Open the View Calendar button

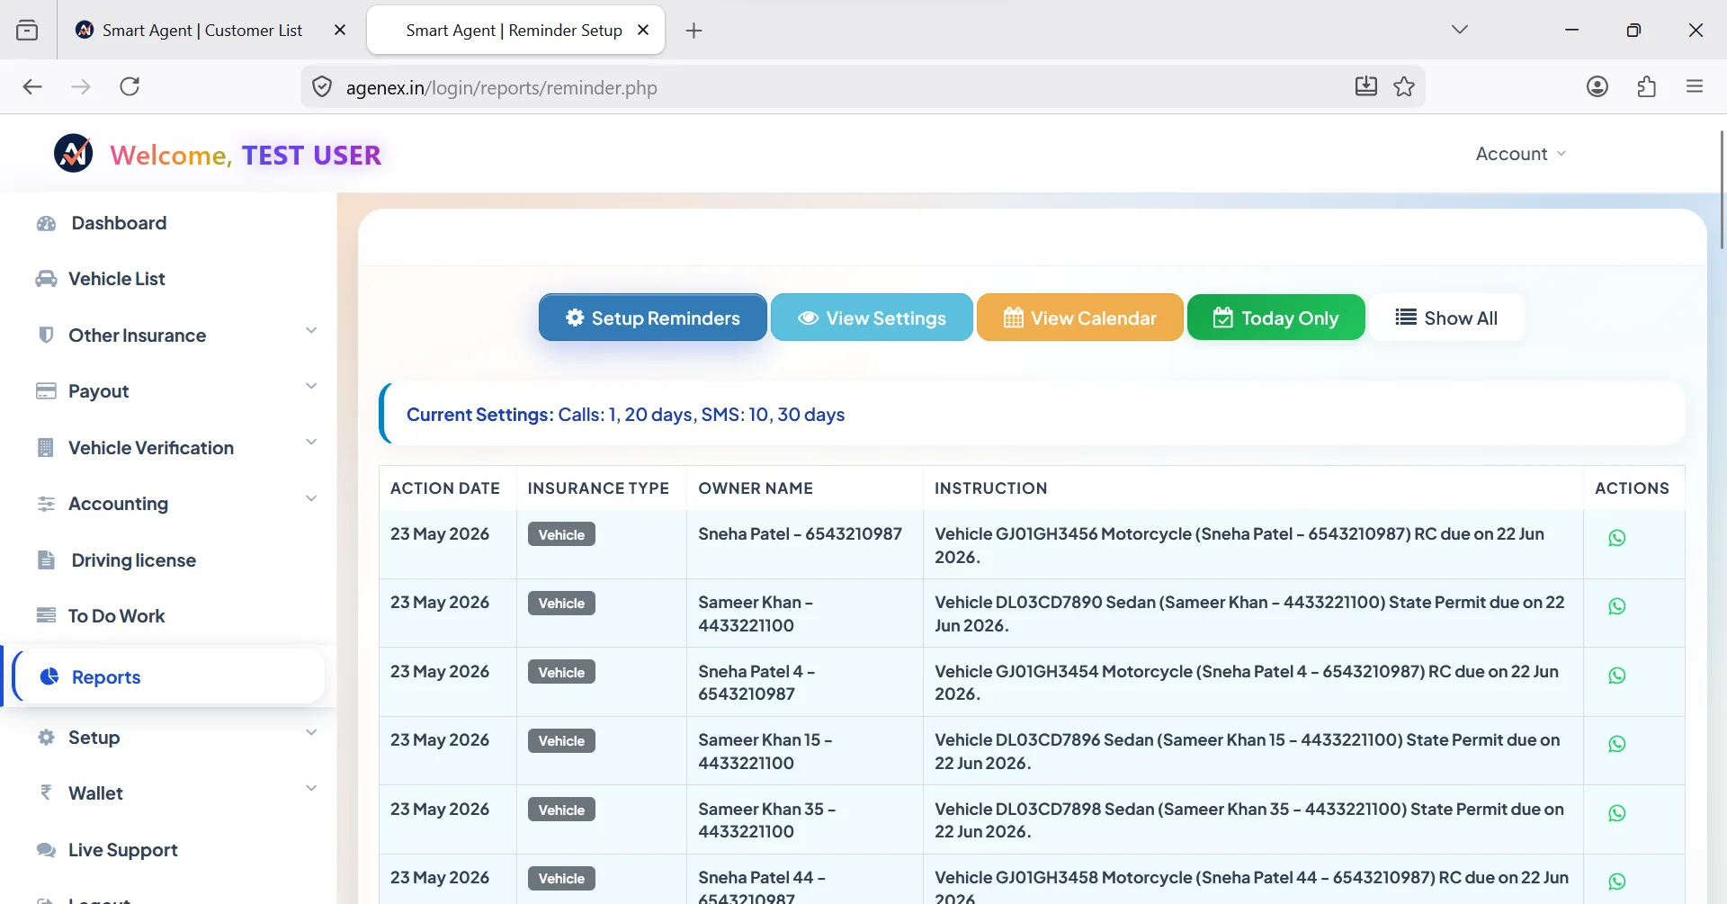pos(1080,318)
